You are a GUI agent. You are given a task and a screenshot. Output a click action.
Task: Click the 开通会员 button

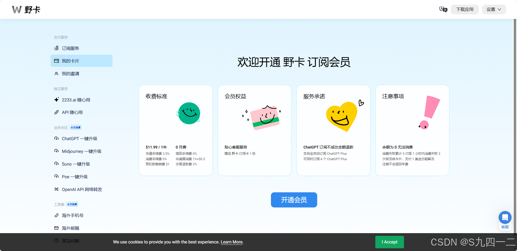294,200
